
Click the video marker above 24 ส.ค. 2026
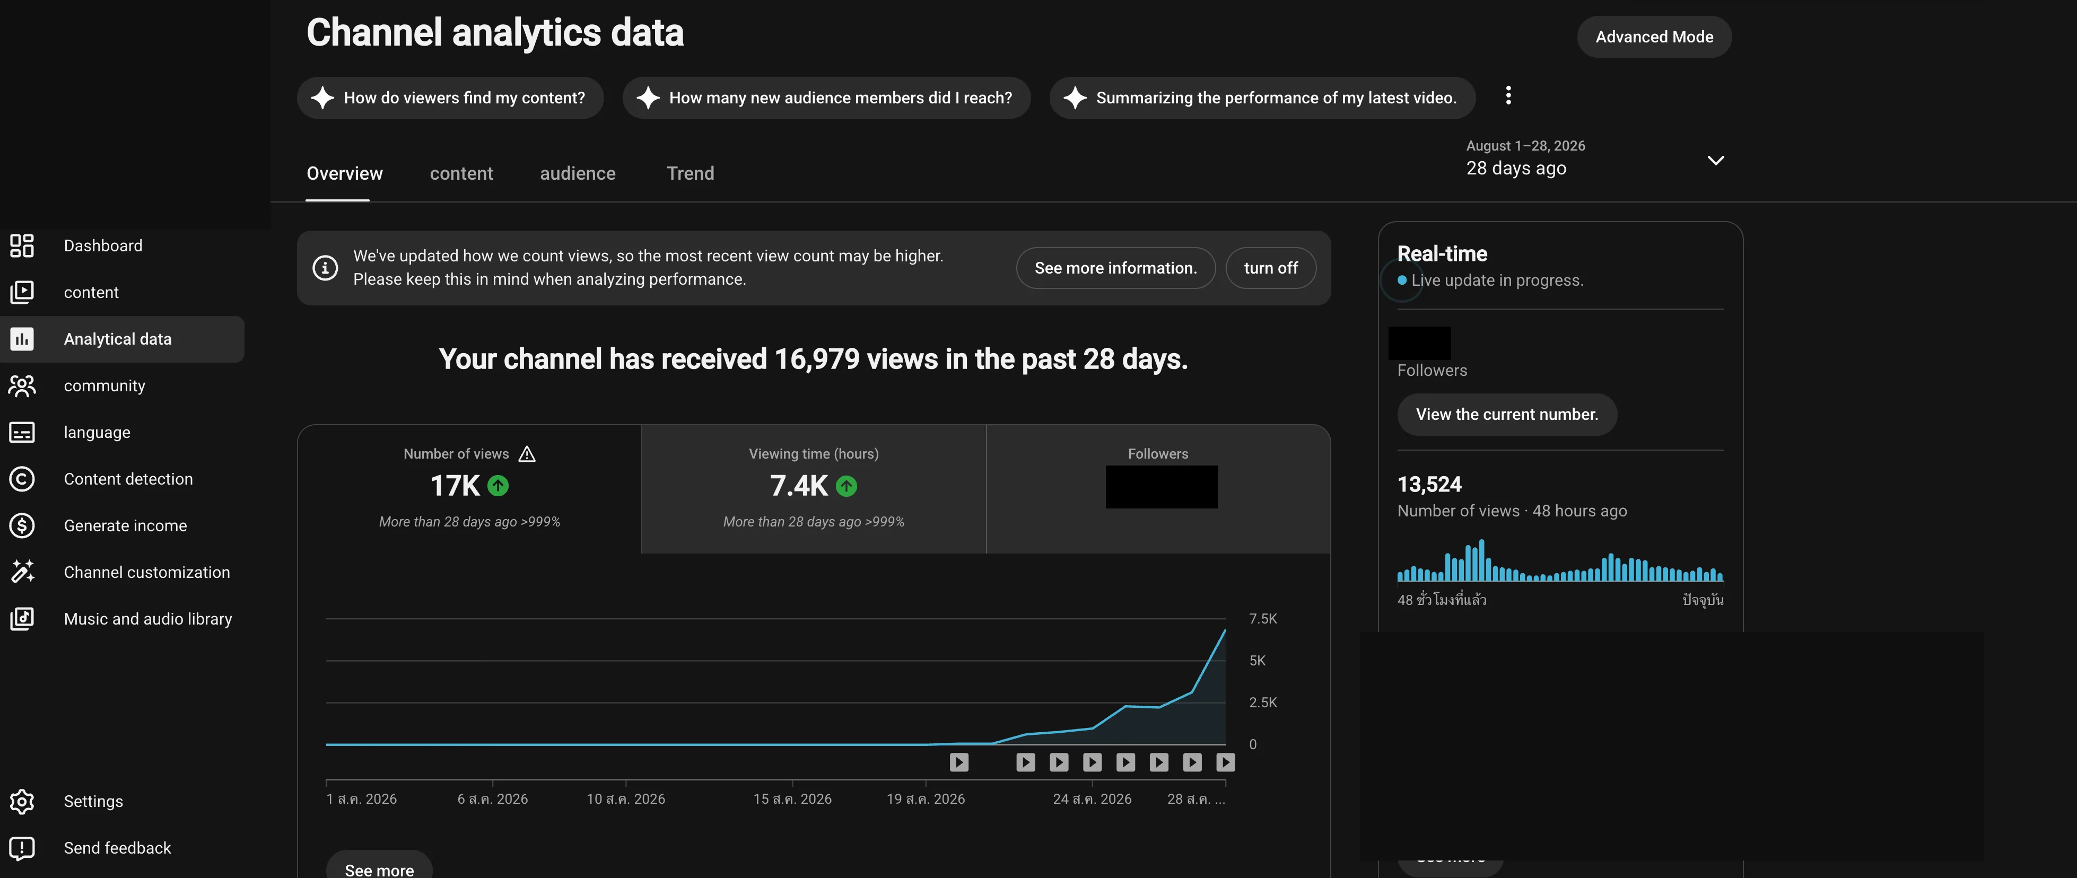point(1093,763)
